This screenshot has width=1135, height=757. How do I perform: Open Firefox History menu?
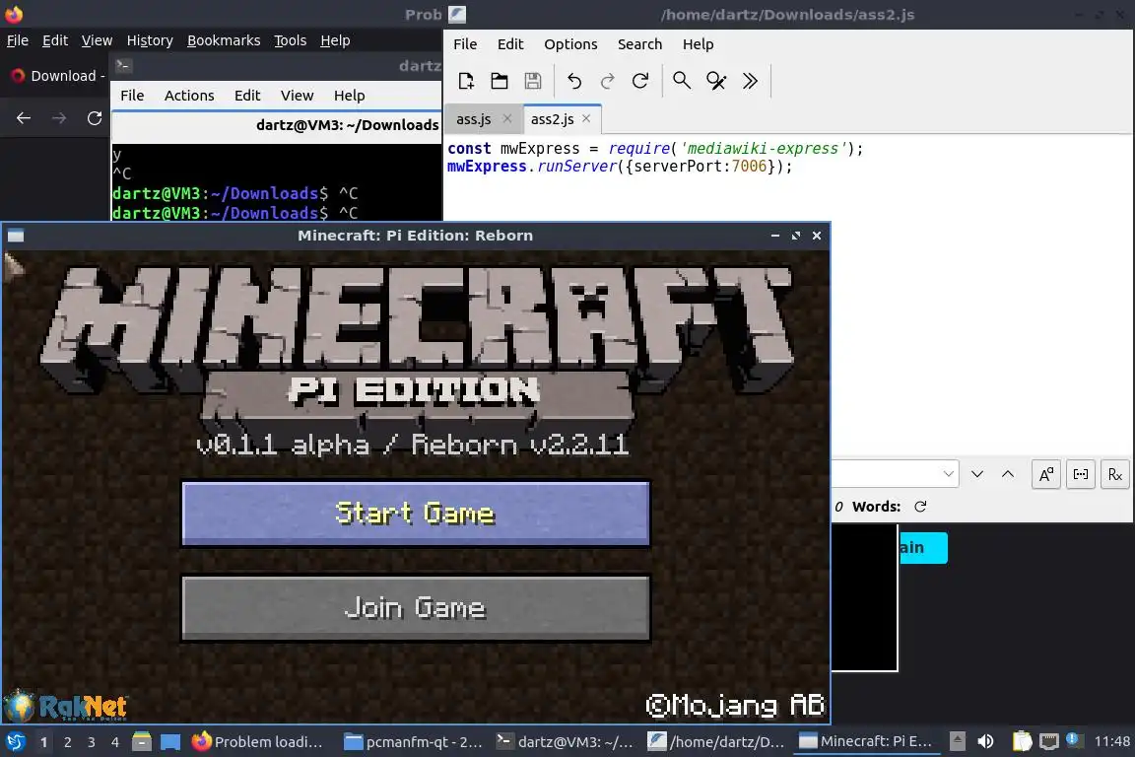coord(150,40)
